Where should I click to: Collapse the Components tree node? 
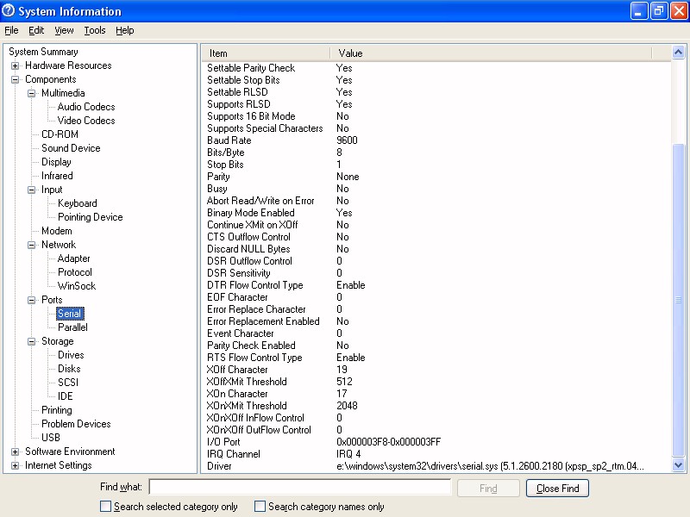click(x=16, y=79)
